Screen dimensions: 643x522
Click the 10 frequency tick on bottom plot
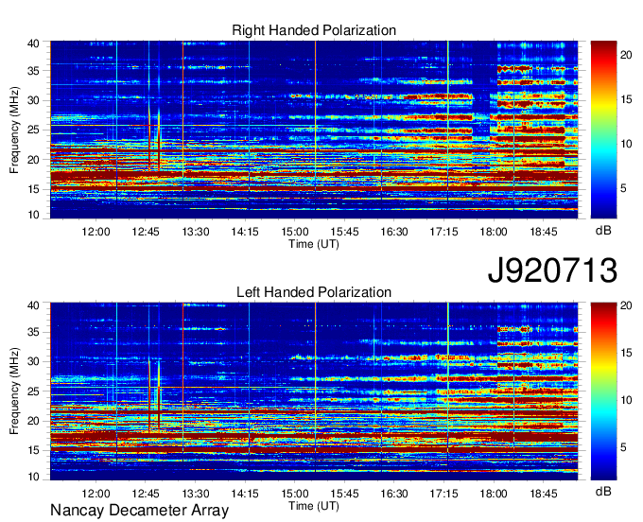pyautogui.click(x=33, y=477)
